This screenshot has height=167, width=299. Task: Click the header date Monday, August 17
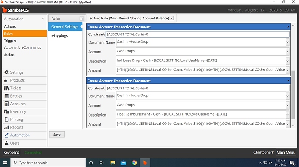coord(261,10)
